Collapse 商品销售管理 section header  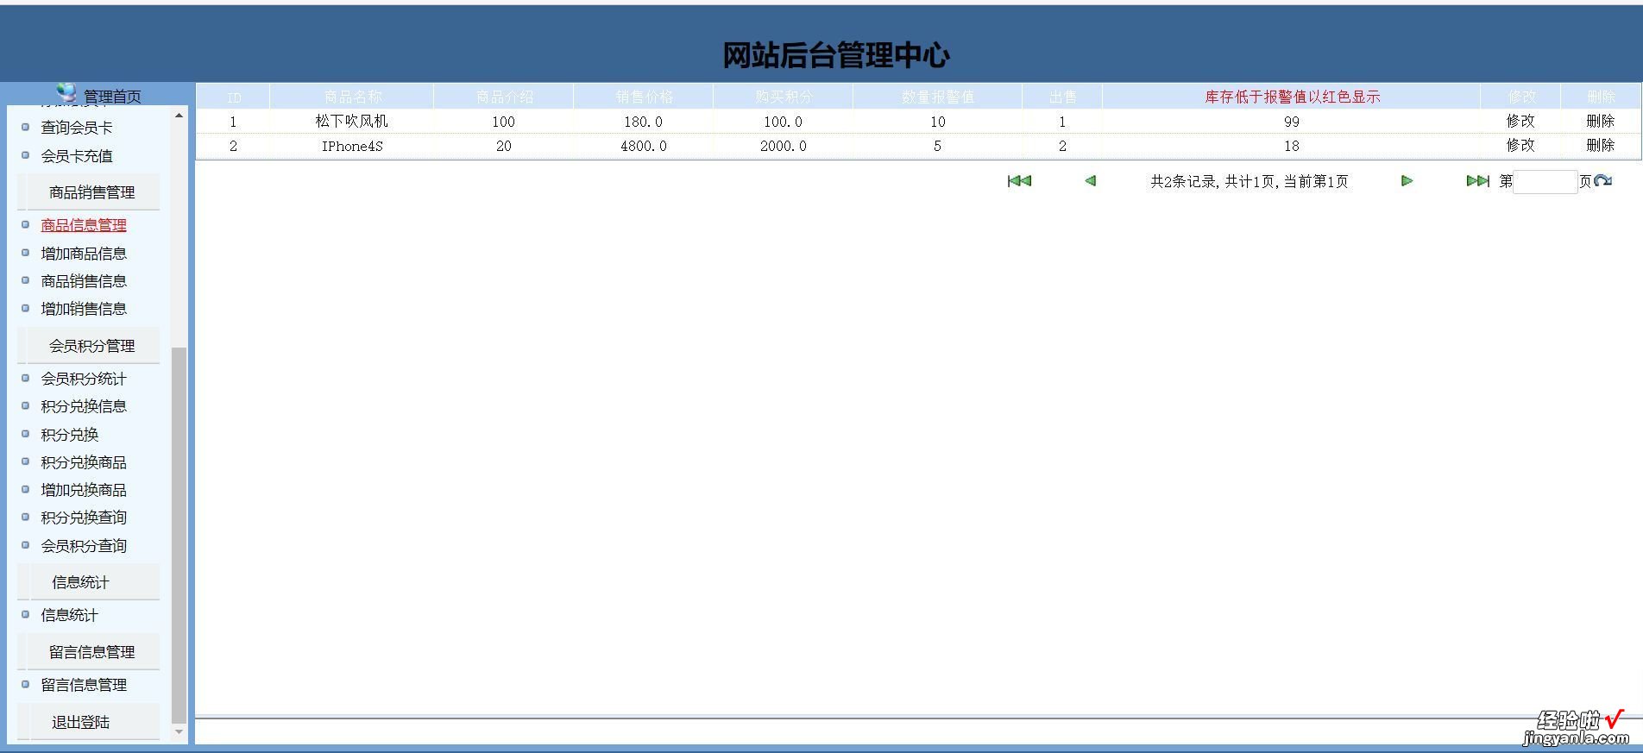89,192
